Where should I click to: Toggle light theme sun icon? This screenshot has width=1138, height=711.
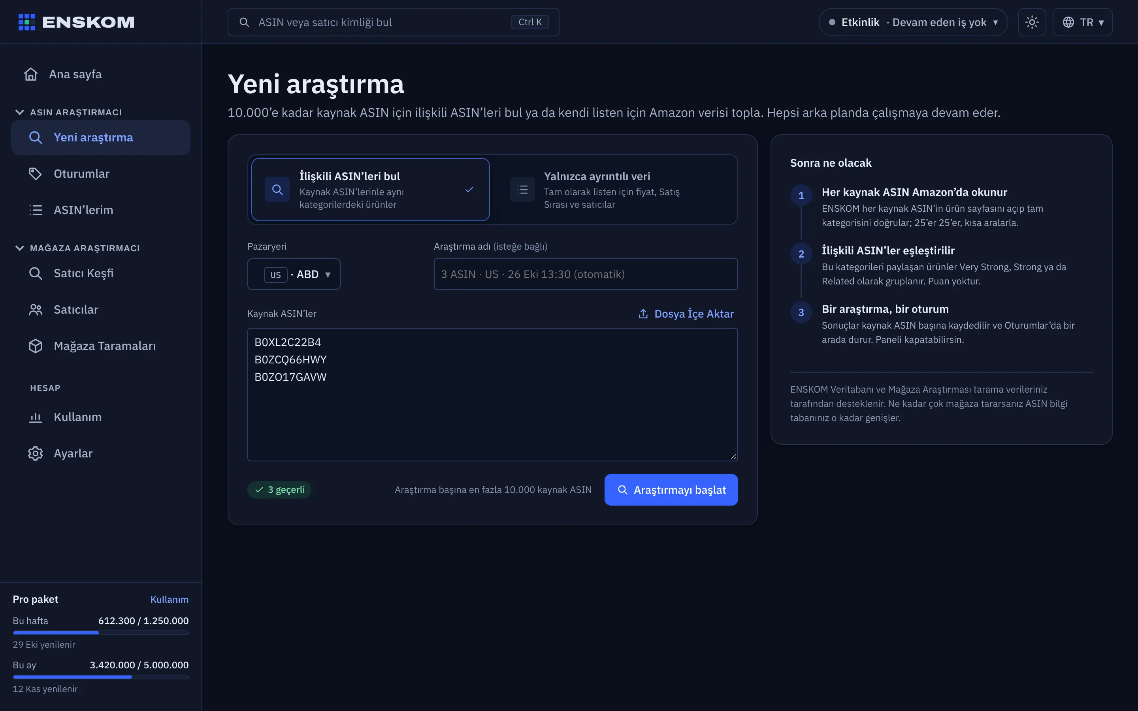click(x=1032, y=22)
